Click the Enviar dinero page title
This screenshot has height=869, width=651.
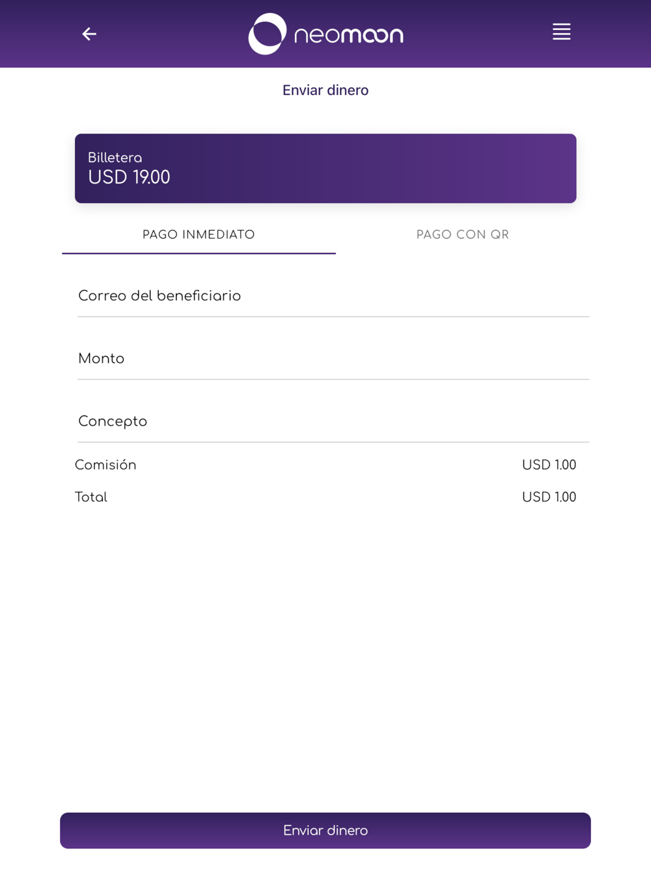pyautogui.click(x=325, y=91)
